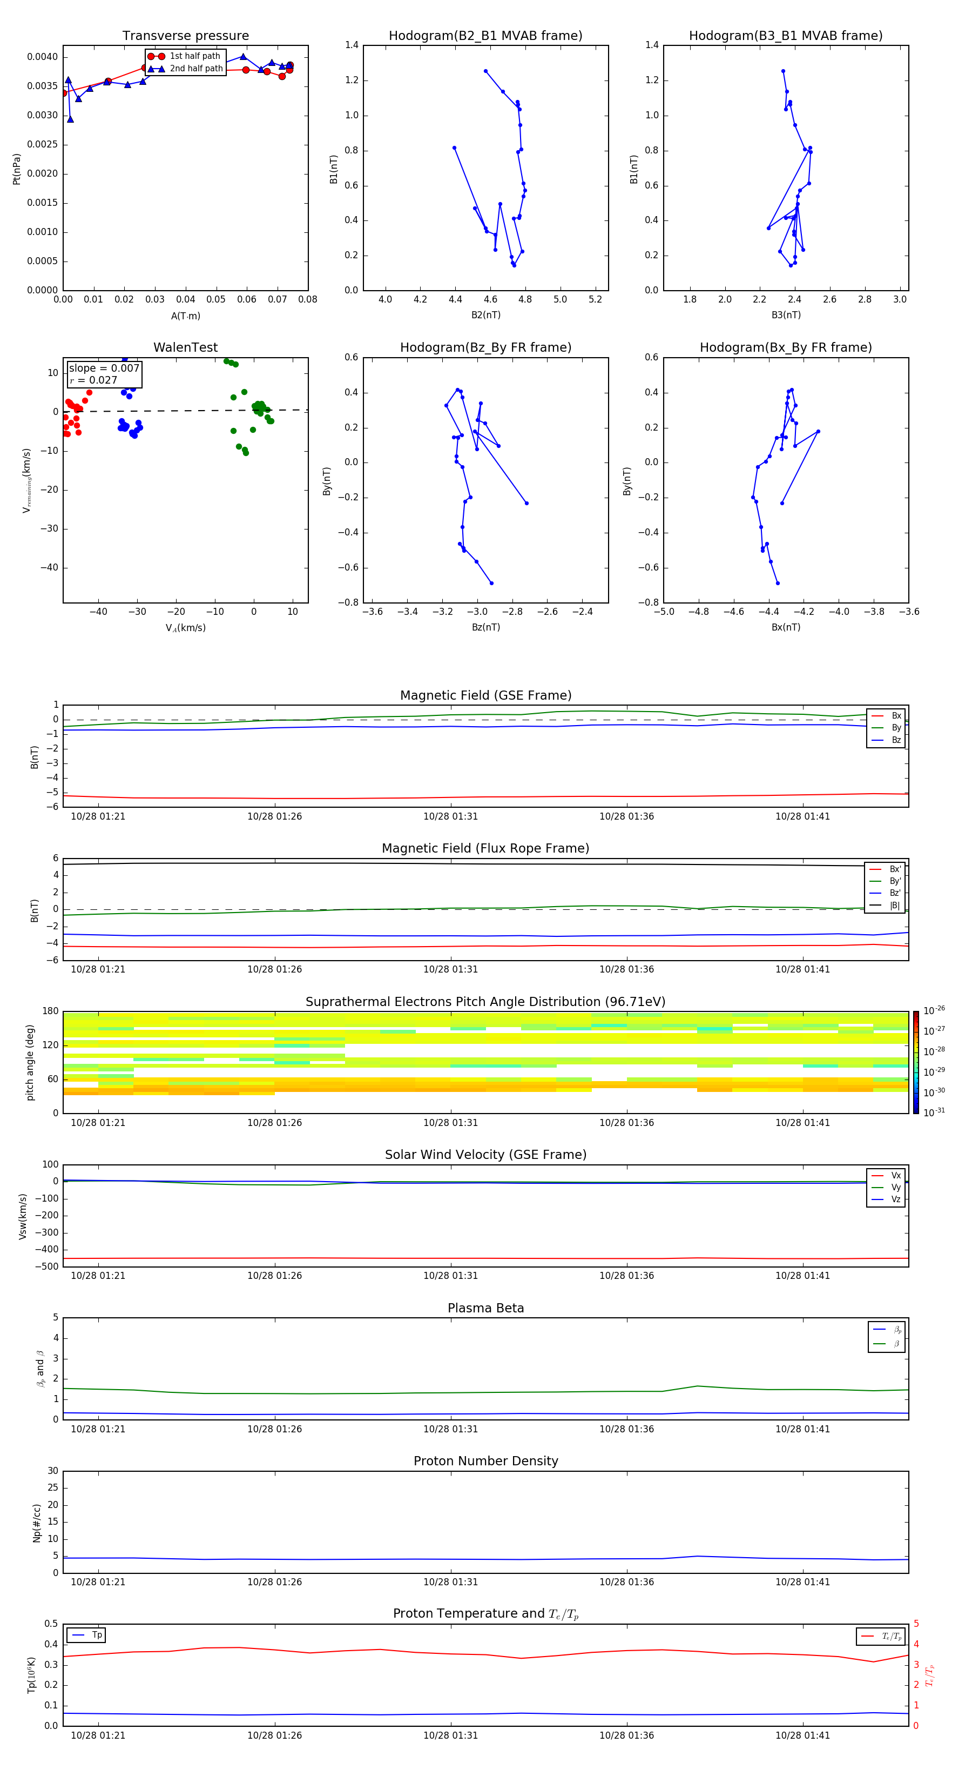Click the 'r = 0.027' annotation
The image size is (972, 1783).
pos(93,381)
